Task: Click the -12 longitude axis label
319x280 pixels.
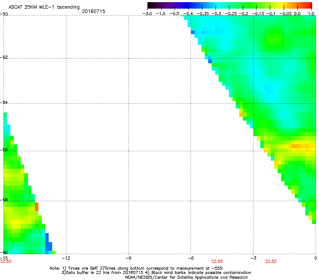Action: (66, 258)
